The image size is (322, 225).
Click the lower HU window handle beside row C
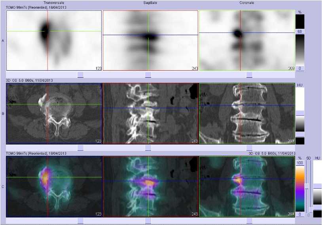(x=317, y=208)
